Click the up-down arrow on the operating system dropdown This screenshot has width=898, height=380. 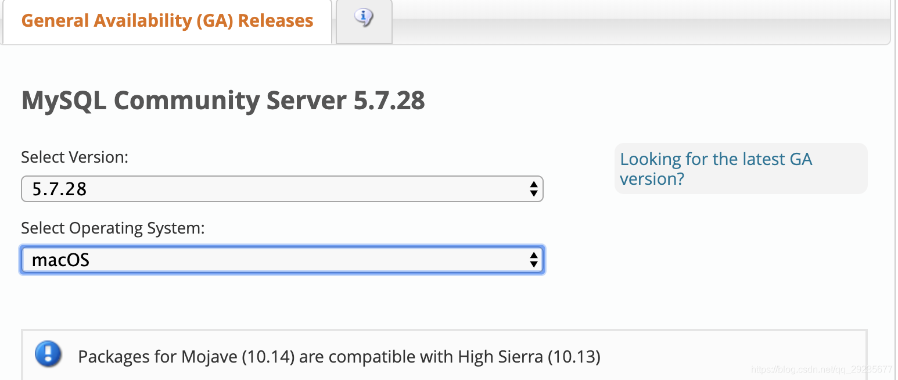[534, 260]
